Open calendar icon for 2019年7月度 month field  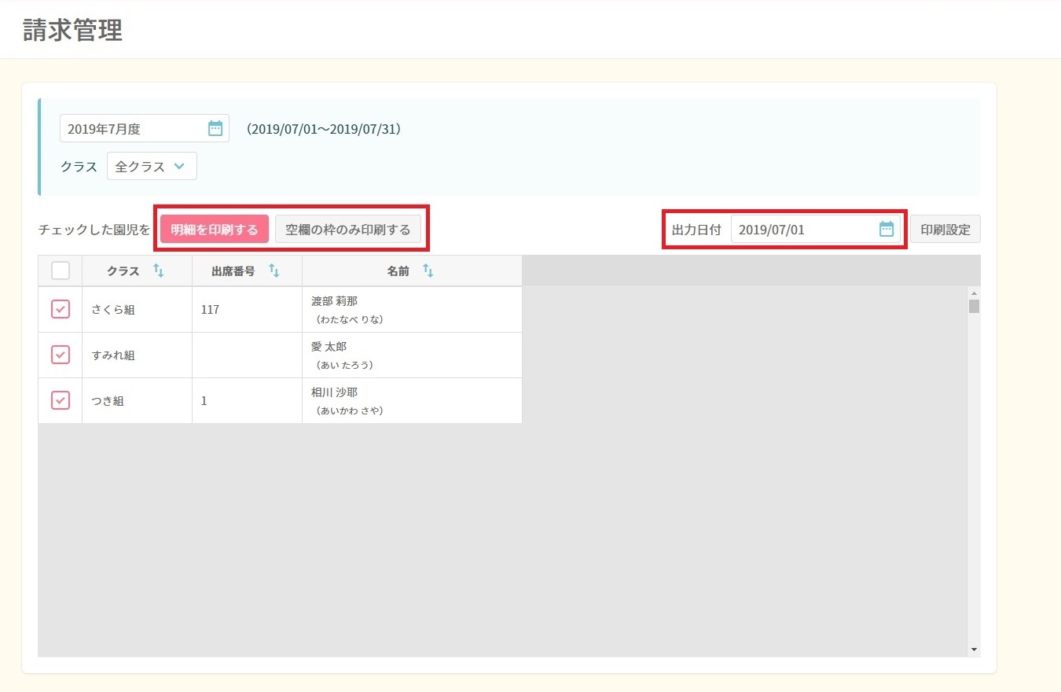(x=215, y=128)
